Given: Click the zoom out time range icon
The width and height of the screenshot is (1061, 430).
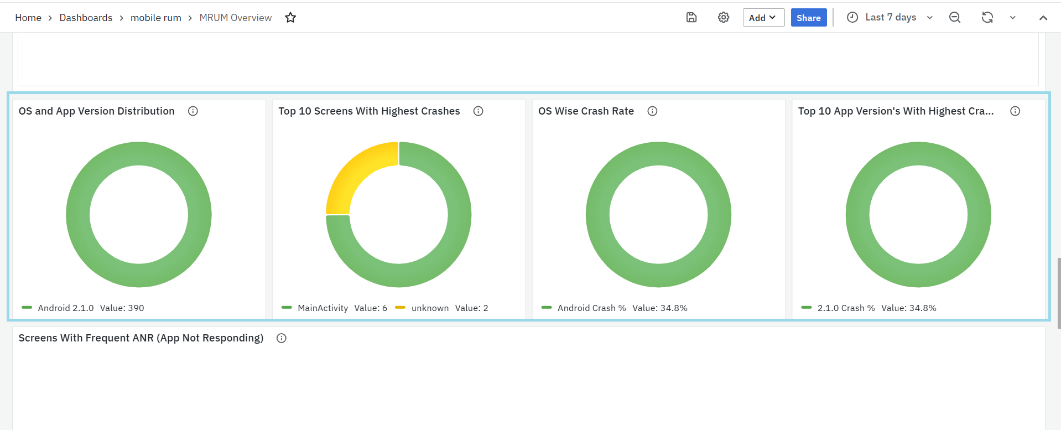Looking at the screenshot, I should tap(955, 18).
